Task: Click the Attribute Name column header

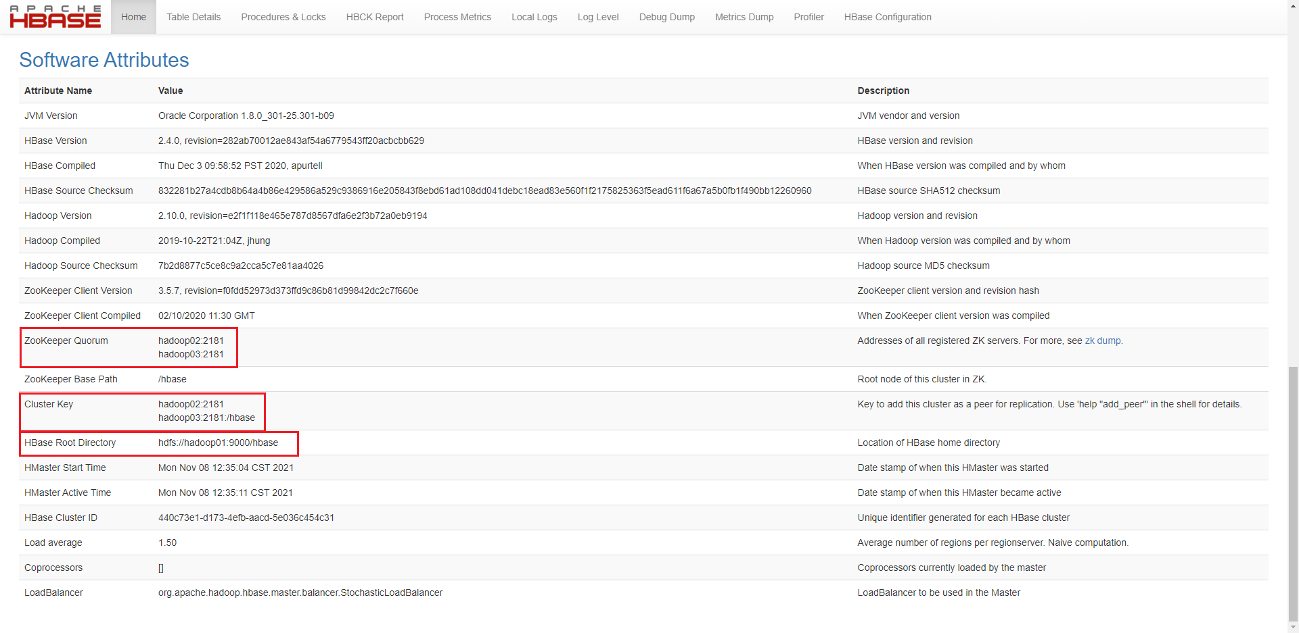Action: pos(58,91)
